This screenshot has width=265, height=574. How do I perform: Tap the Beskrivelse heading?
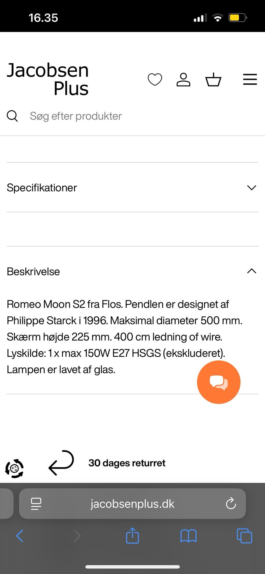tap(33, 272)
